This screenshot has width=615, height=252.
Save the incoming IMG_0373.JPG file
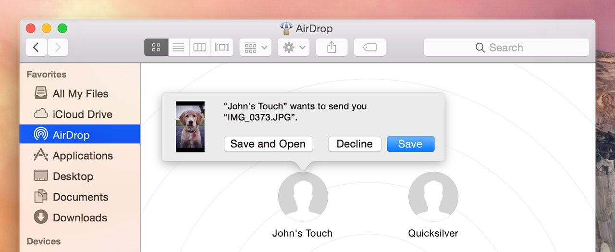410,144
